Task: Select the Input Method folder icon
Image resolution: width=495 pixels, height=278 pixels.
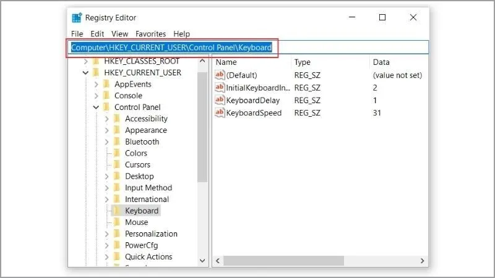Action: coord(117,188)
